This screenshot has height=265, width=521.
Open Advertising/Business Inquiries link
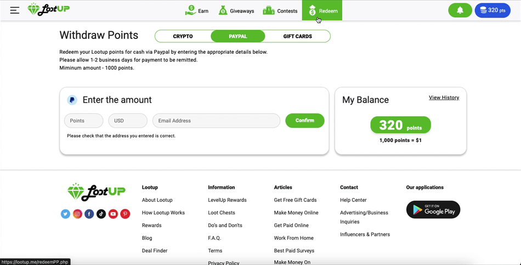click(x=364, y=217)
